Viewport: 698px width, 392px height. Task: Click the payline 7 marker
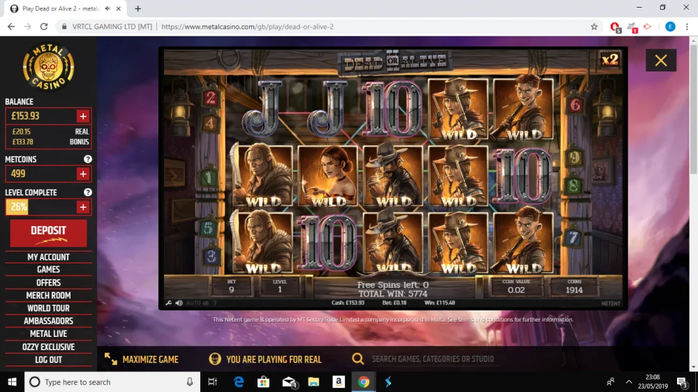point(573,236)
